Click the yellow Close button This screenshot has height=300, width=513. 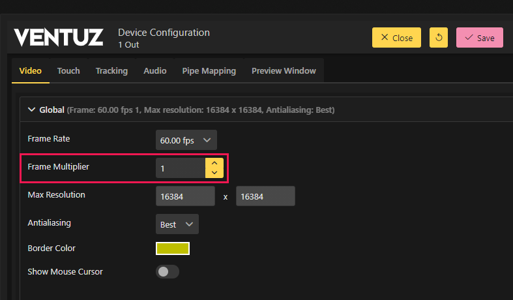[x=396, y=38]
